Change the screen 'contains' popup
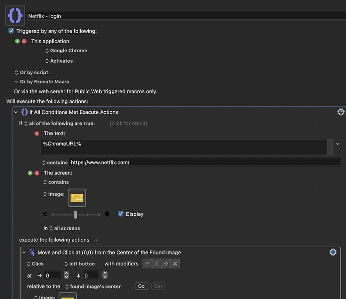This screenshot has width=346, height=299. click(56, 182)
